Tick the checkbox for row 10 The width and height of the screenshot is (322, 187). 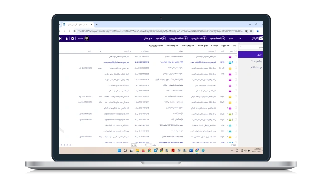pos(236,108)
